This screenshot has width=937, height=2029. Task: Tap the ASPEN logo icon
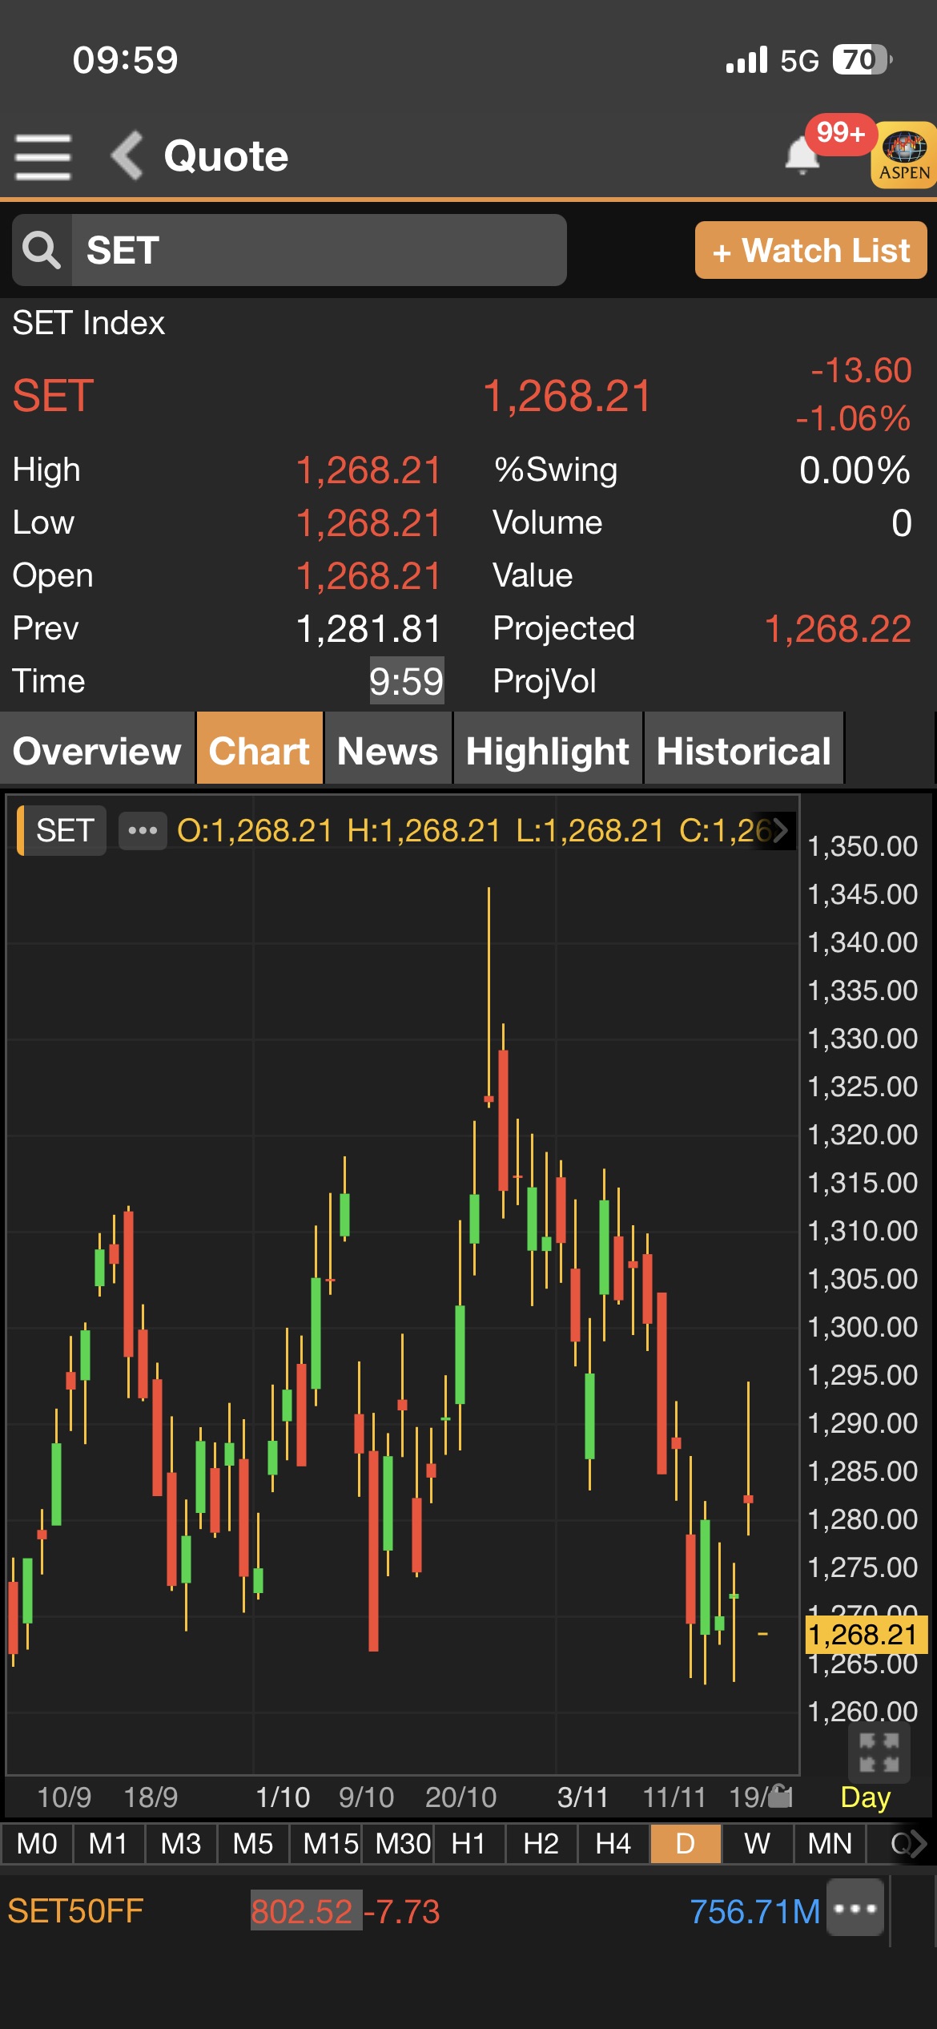904,155
